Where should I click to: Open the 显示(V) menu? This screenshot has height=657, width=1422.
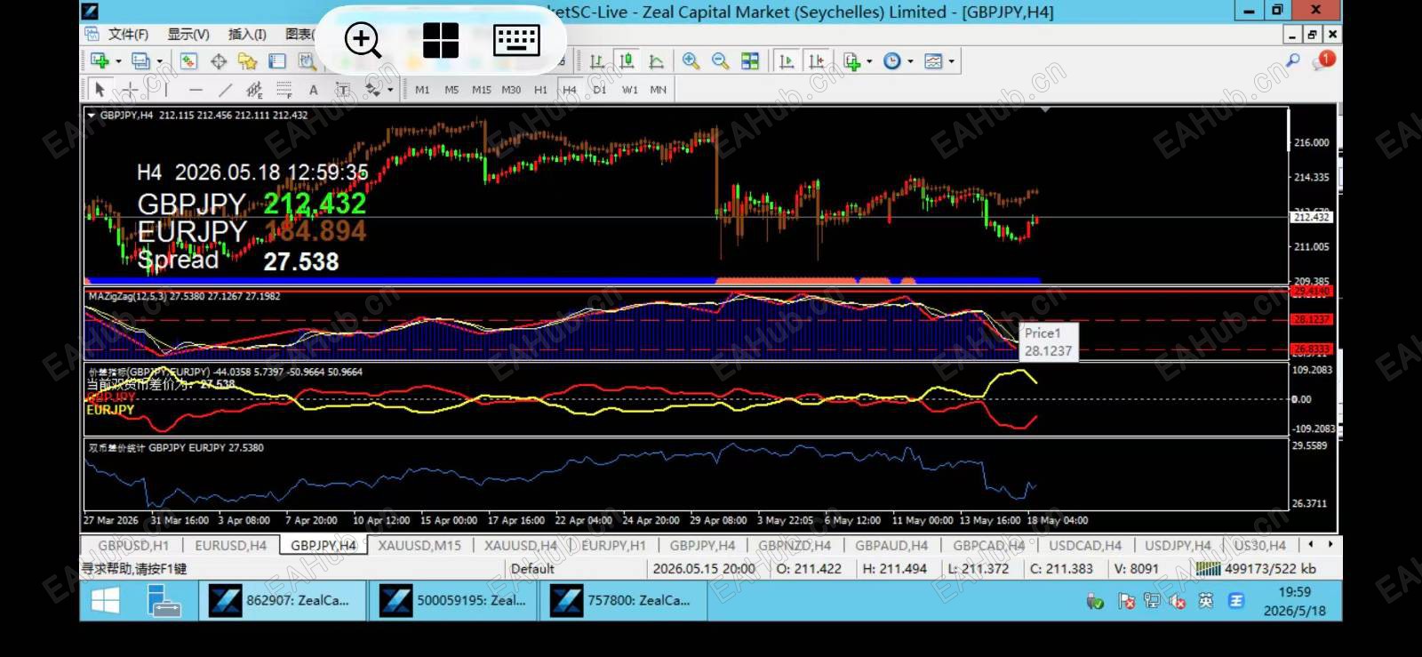[188, 34]
